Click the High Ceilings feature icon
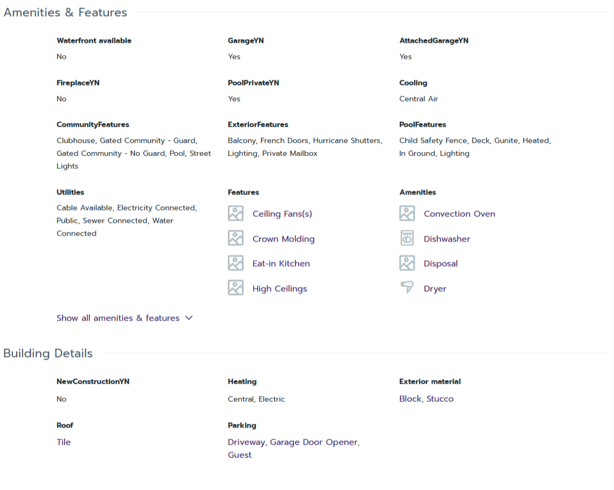Screen dimensions: 614x490 click(236, 288)
